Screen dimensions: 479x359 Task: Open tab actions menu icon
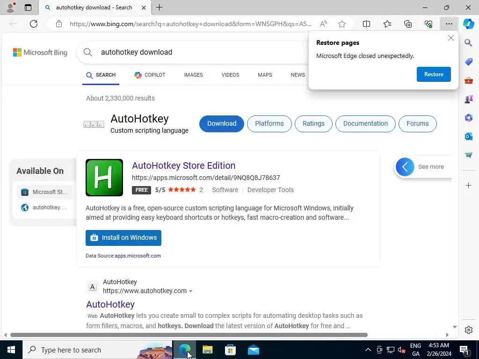coord(28,7)
